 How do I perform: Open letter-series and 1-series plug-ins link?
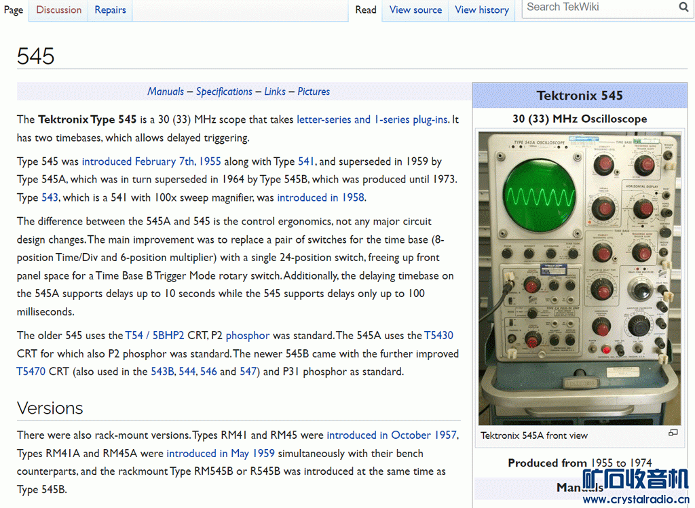coord(373,119)
